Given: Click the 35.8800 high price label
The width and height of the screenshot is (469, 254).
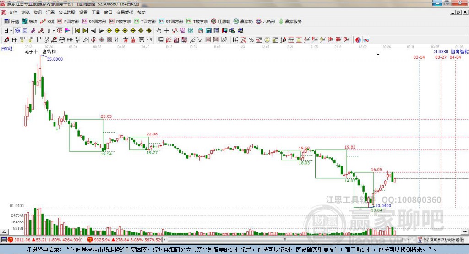Looking at the screenshot, I should pyautogui.click(x=55, y=59).
